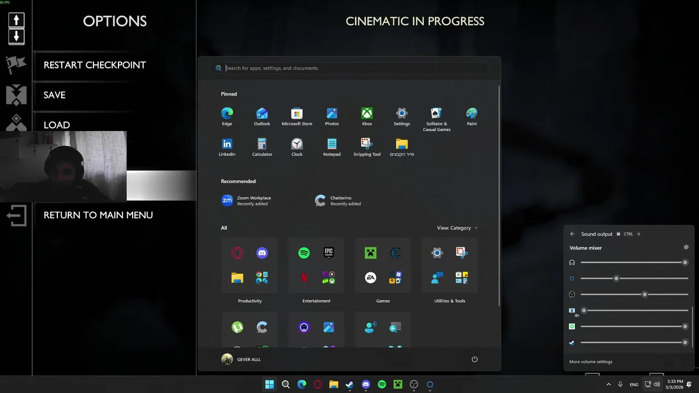The width and height of the screenshot is (699, 393).
Task: Click the Windows Start button on taskbar
Action: [269, 384]
